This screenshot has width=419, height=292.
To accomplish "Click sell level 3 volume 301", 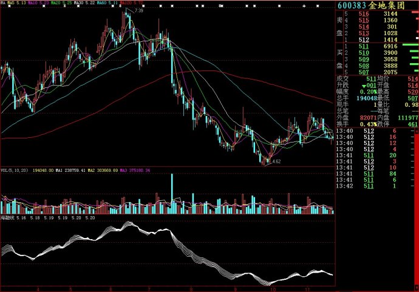I will click(x=392, y=27).
